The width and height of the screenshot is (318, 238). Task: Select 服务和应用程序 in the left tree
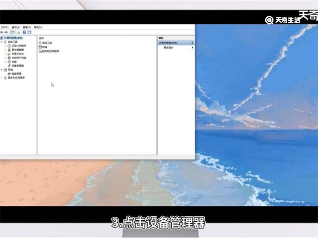(16, 78)
